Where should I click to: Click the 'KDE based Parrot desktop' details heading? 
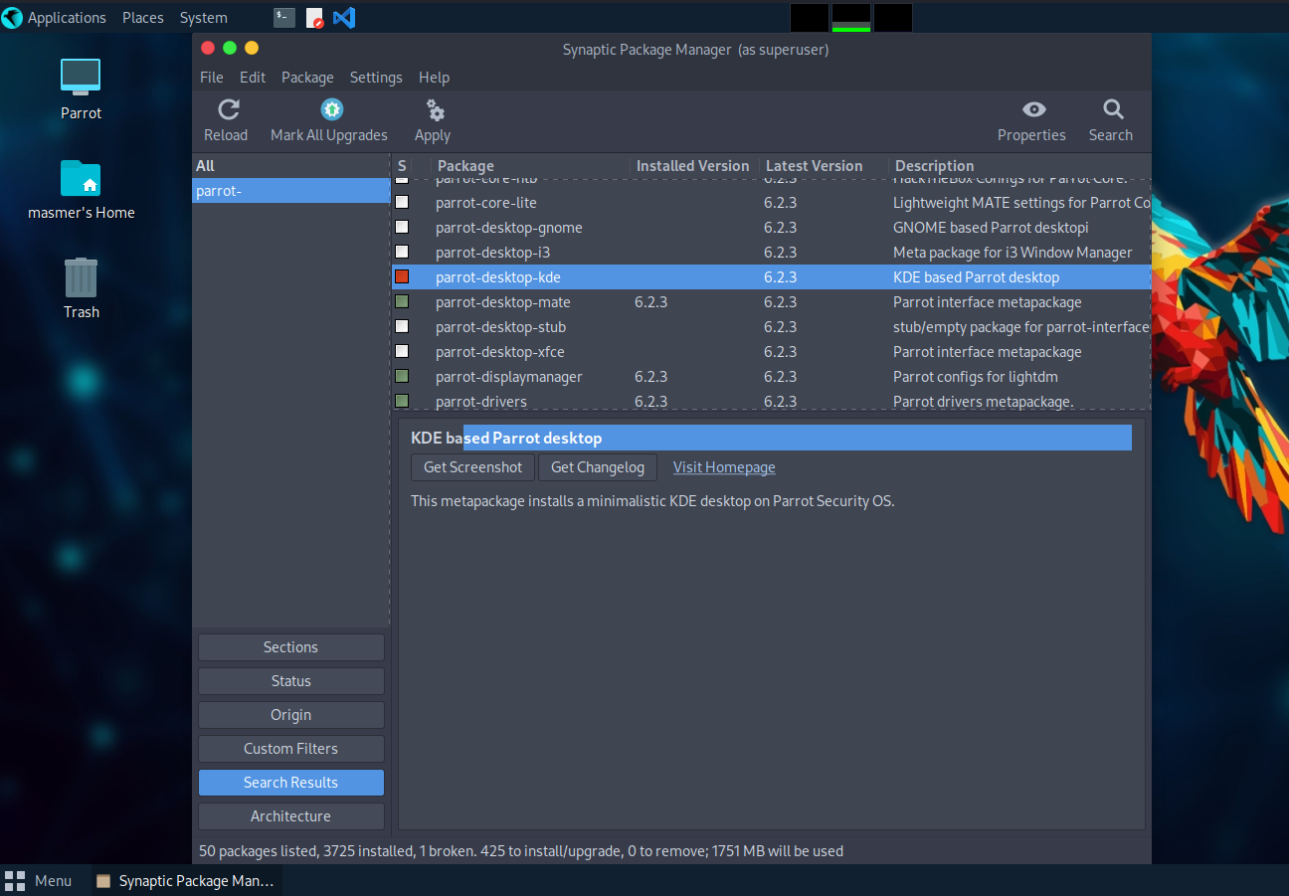click(x=506, y=438)
